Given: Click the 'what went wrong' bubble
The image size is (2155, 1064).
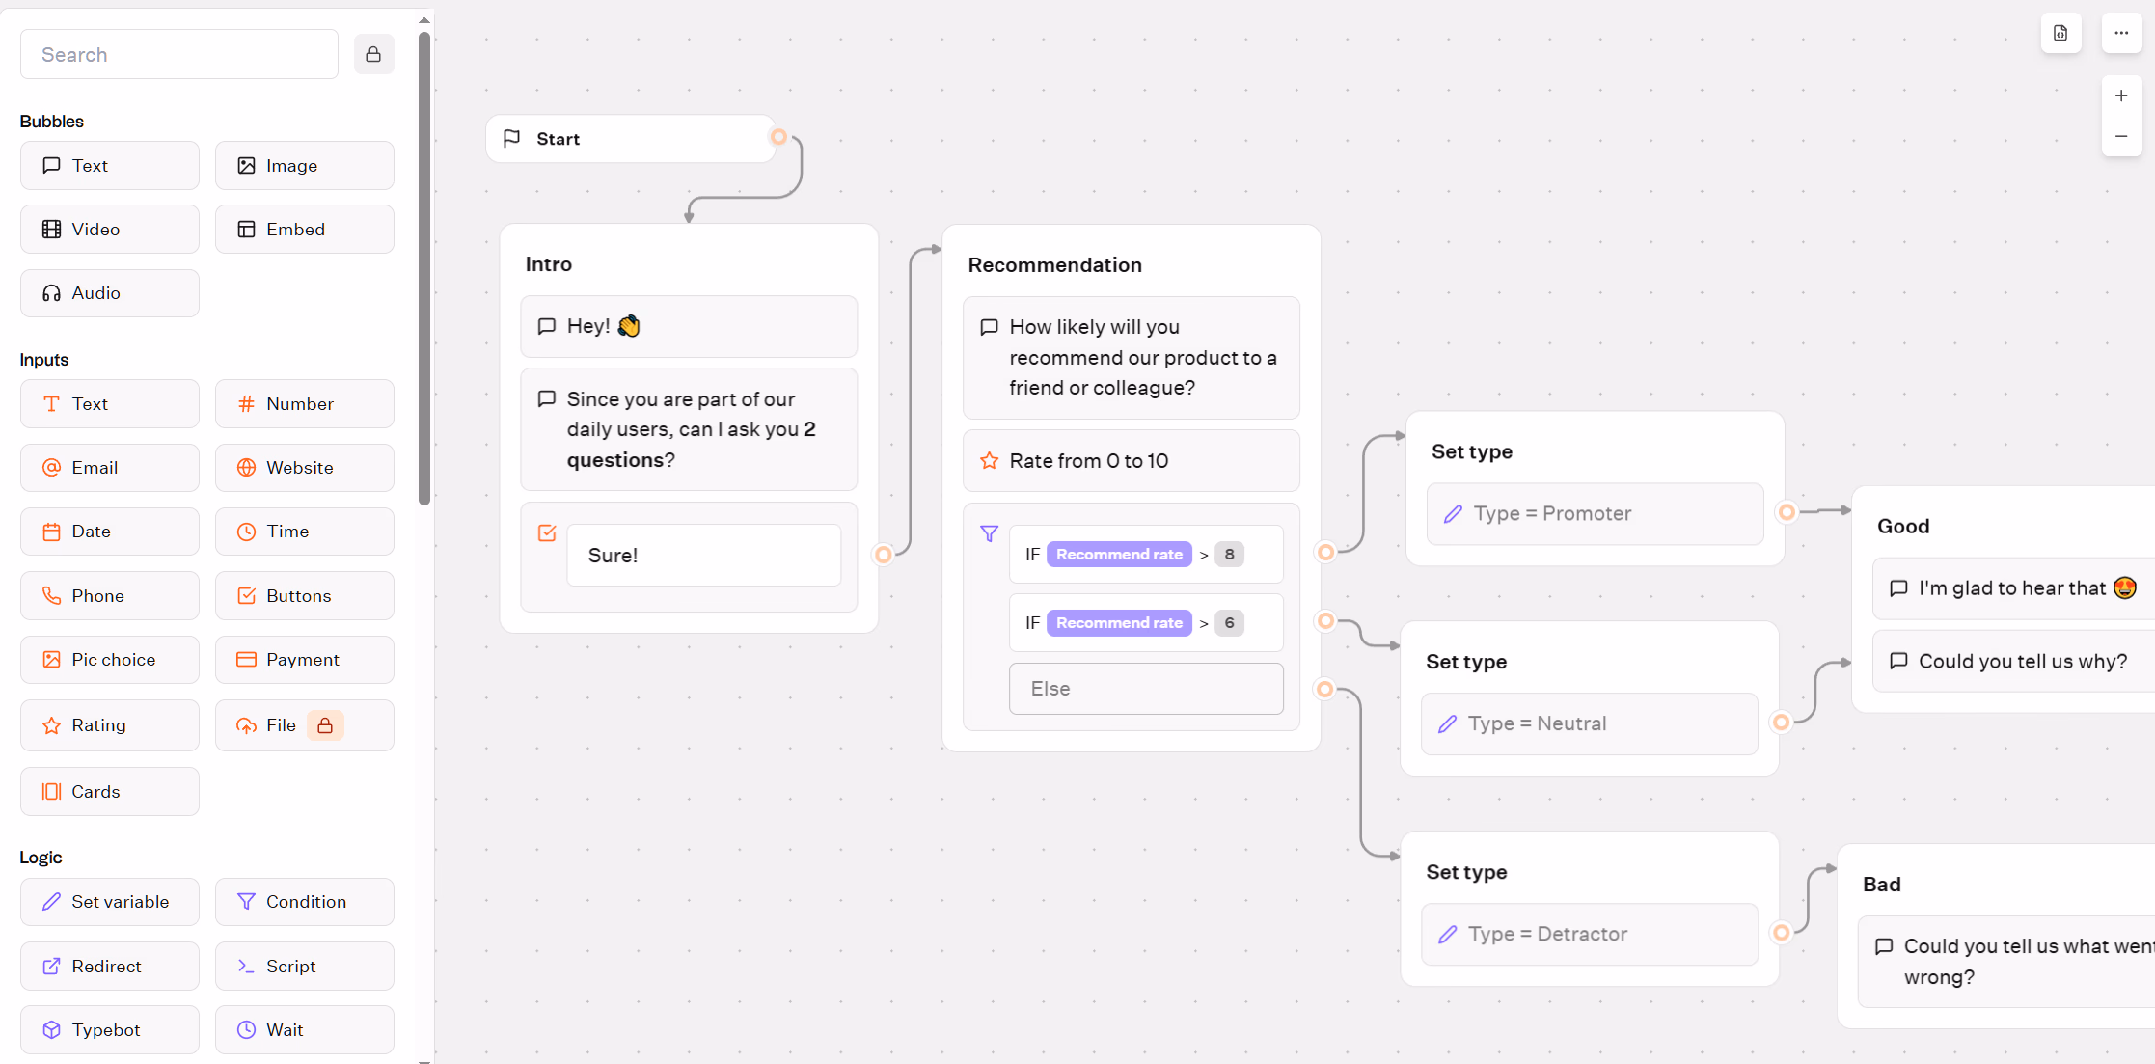Looking at the screenshot, I should tap(2007, 962).
